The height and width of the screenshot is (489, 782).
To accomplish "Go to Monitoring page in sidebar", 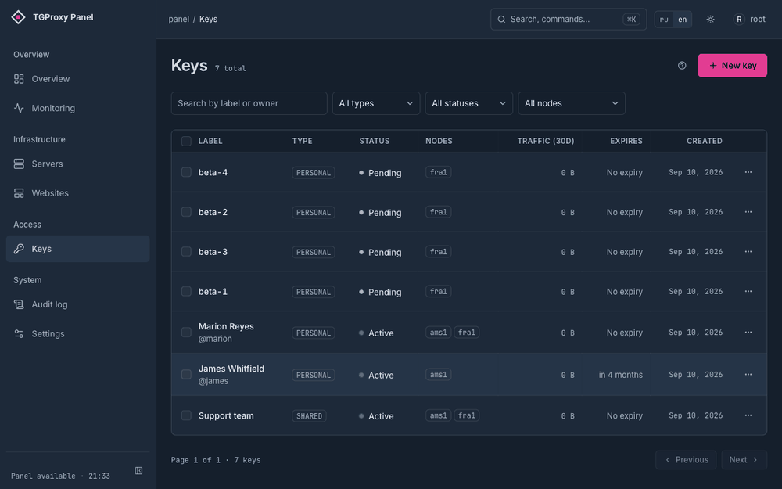I will (77, 108).
